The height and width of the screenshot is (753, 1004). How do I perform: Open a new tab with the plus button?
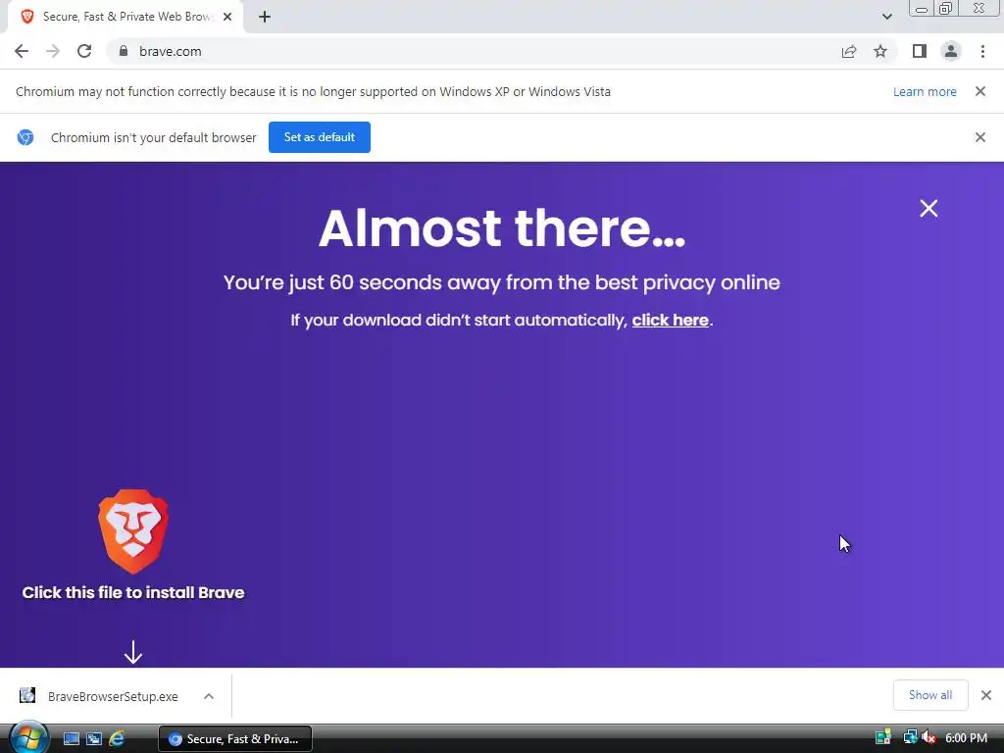pos(265,17)
